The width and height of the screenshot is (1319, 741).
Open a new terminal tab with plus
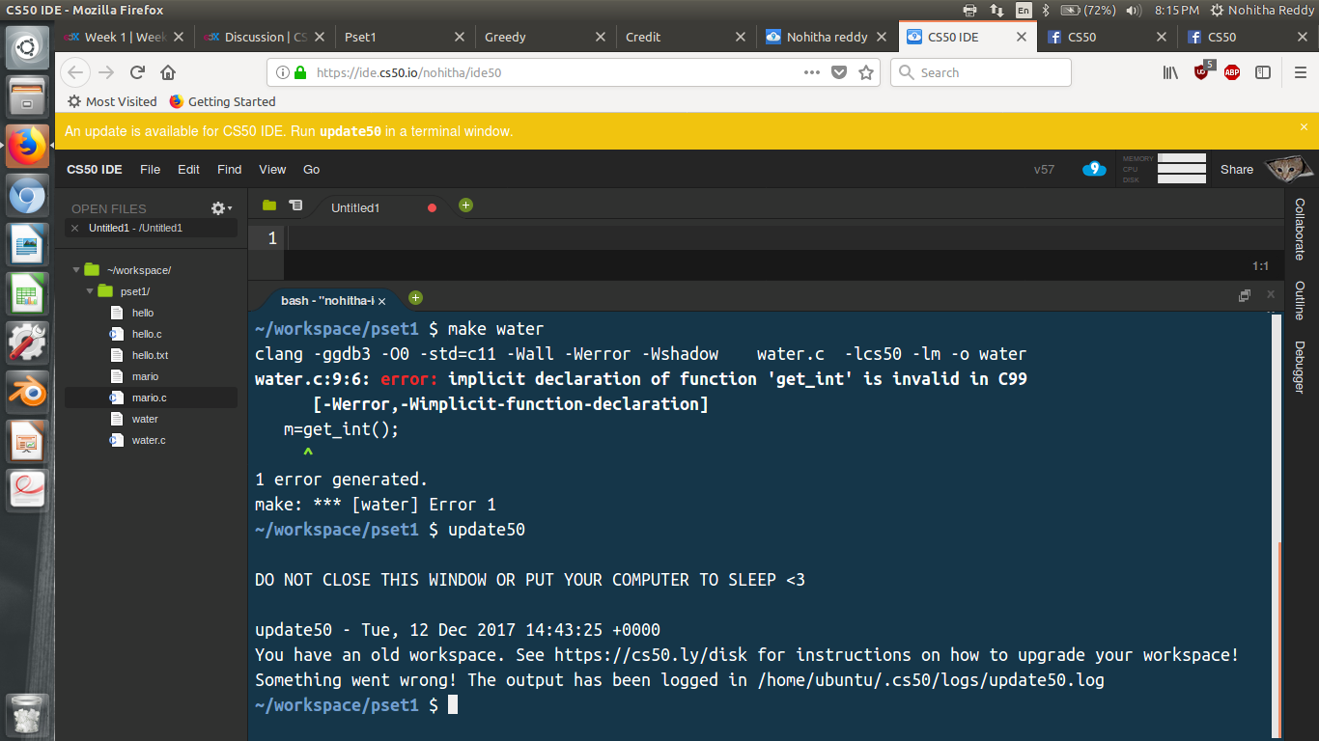(415, 297)
